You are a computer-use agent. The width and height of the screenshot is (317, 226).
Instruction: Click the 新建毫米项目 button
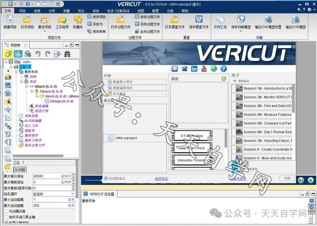pyautogui.click(x=135, y=88)
